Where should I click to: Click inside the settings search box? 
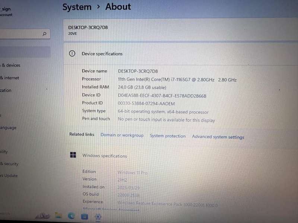pos(25,34)
